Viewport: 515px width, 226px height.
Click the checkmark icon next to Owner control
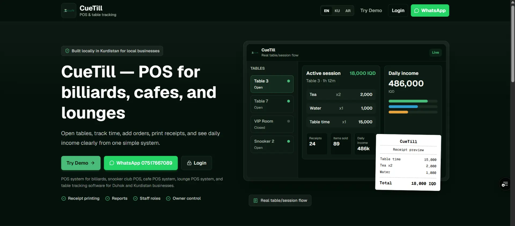tap(168, 199)
